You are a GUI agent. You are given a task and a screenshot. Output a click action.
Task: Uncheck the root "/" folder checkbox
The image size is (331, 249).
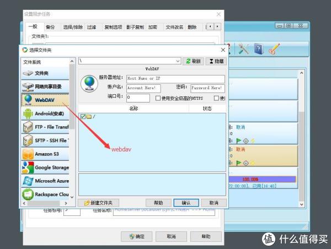83,116
